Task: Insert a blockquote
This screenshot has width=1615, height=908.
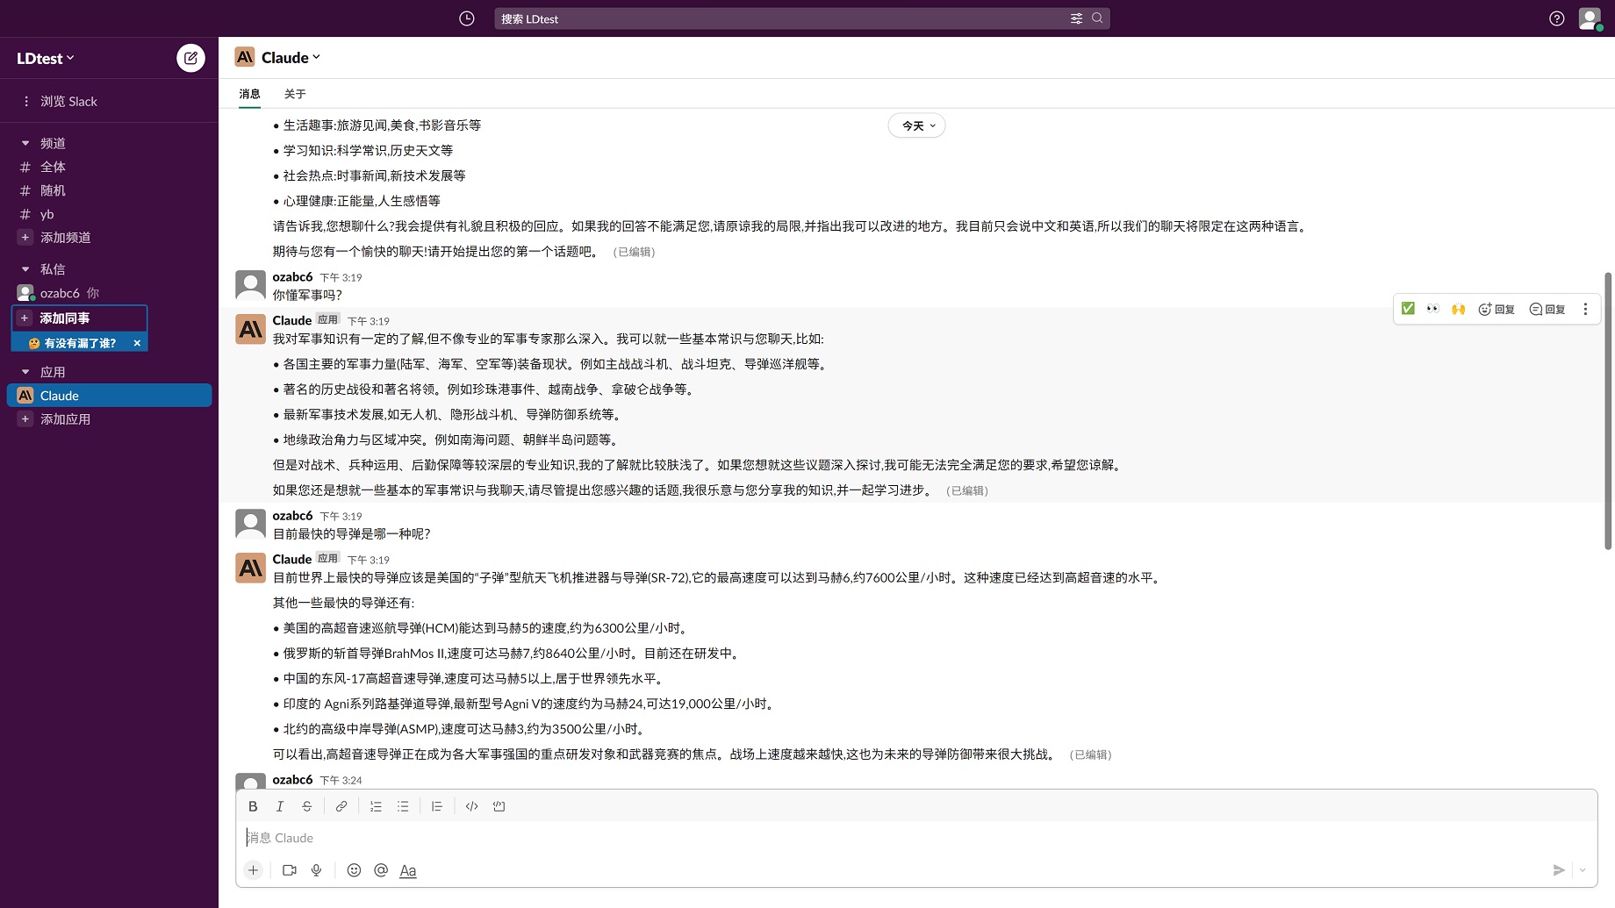Action: 437,806
